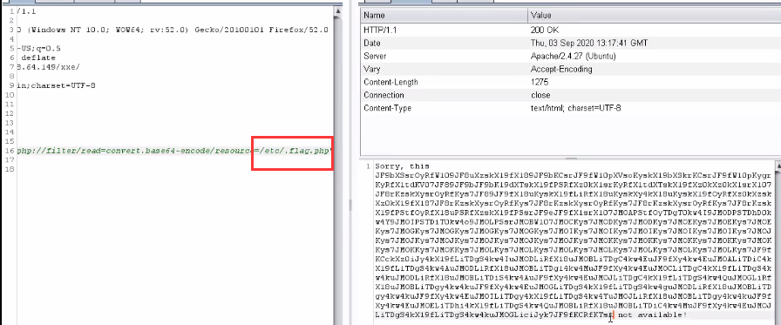Select the Apache/2.4.27 (Ubuntu) value
The height and width of the screenshot is (325, 781).
654,56
